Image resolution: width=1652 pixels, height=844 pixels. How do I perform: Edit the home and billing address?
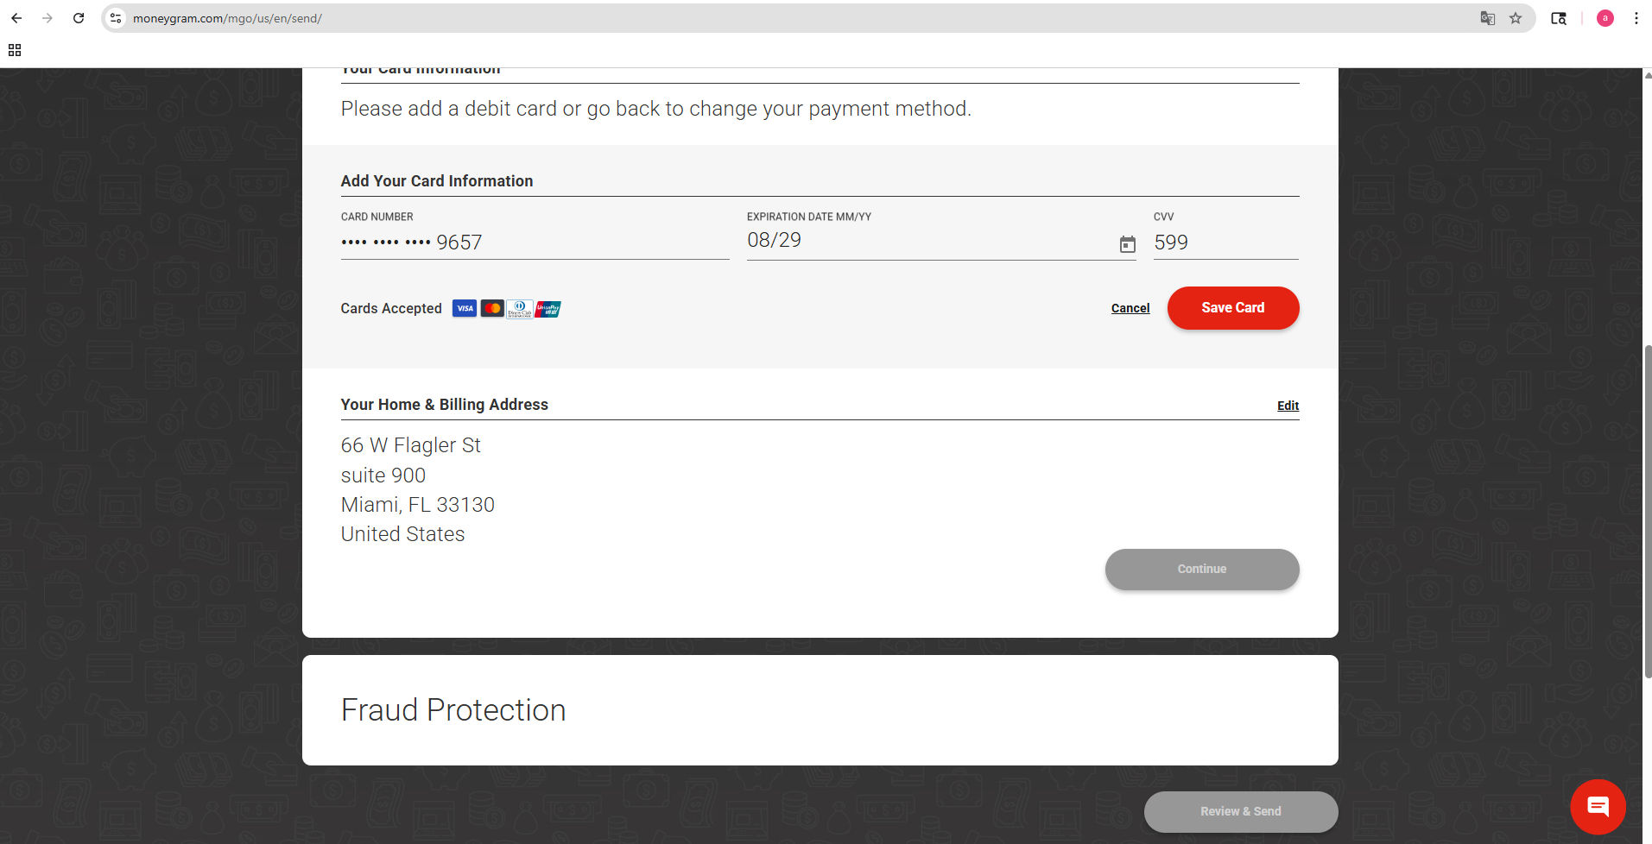[1288, 406]
